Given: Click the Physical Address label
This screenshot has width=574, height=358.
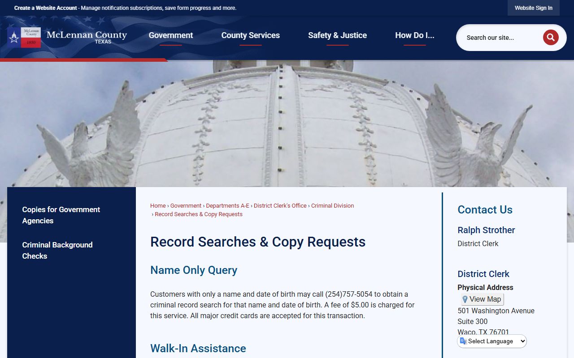Looking at the screenshot, I should click(485, 287).
